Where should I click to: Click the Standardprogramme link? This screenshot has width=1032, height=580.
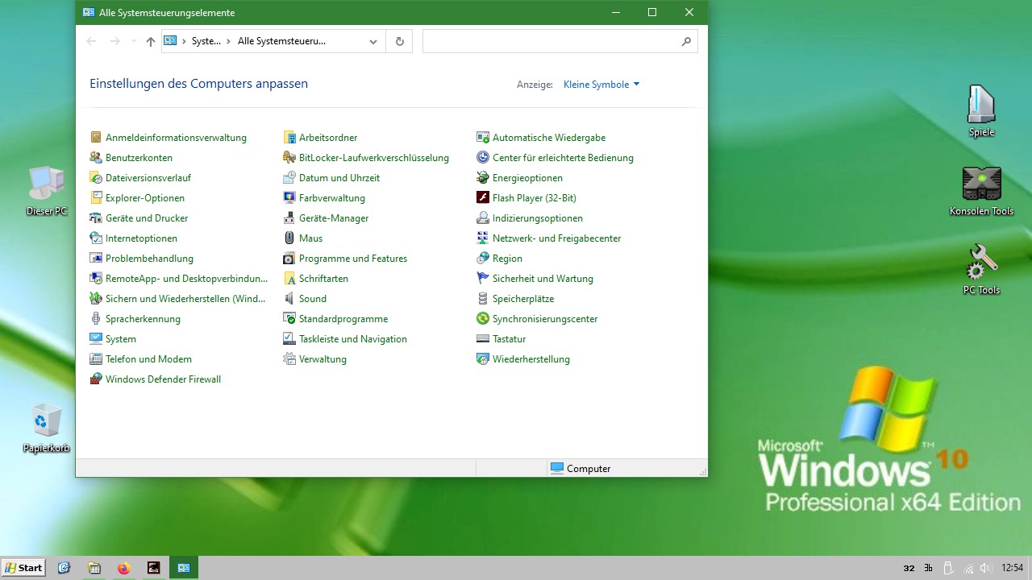[x=343, y=319]
